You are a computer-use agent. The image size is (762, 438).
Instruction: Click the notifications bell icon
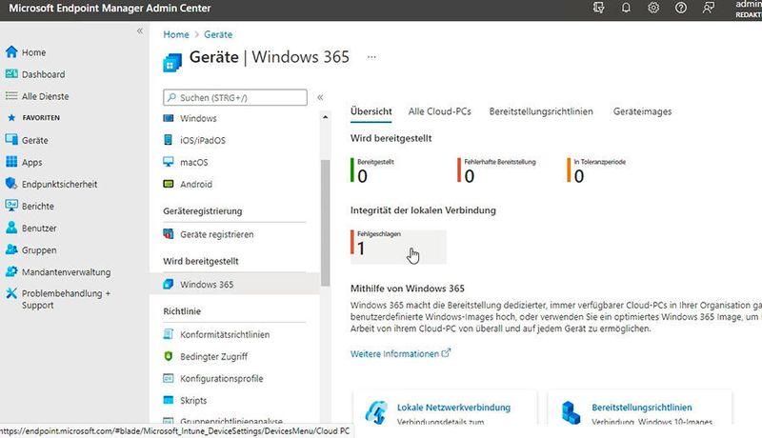pos(626,8)
